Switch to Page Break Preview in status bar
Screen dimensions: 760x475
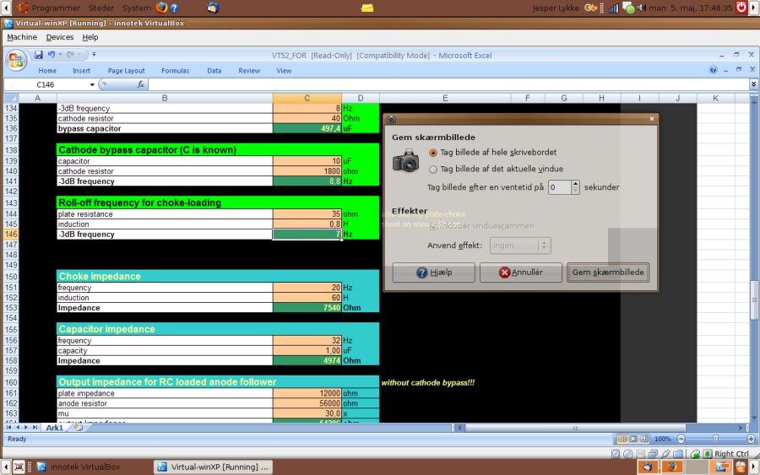pos(644,440)
